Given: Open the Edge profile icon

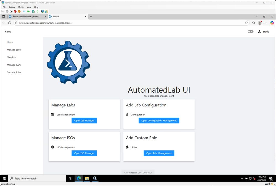Looking at the screenshot, I should 260,23.
